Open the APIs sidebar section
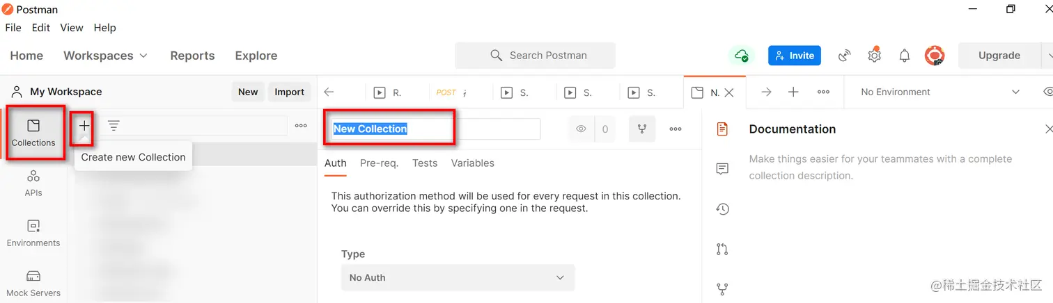 (x=33, y=183)
